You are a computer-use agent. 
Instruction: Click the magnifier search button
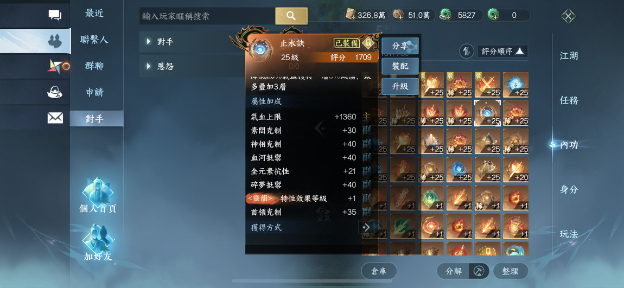(291, 16)
